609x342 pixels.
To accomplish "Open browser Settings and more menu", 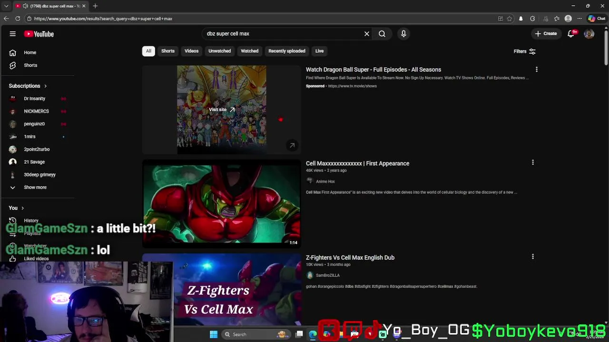I will (x=580, y=19).
